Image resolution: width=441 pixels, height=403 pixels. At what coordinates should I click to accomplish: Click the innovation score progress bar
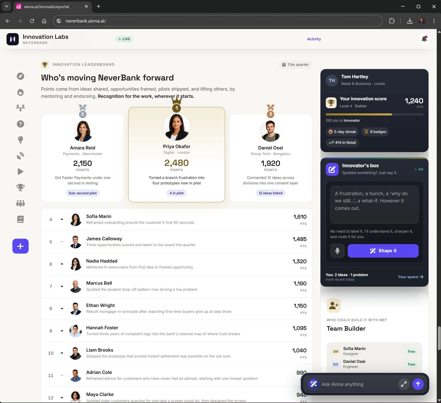(374, 114)
